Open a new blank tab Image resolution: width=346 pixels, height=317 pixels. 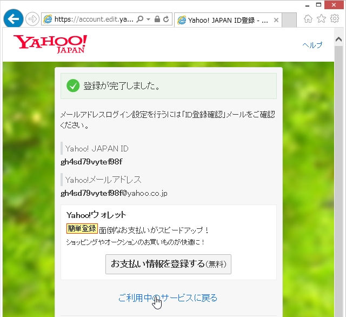click(x=289, y=20)
